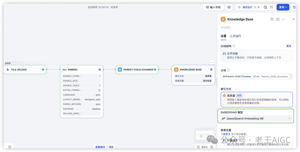Select the 向量检索 retrieval option
This screenshot has width=300, height=152.
(257, 143)
